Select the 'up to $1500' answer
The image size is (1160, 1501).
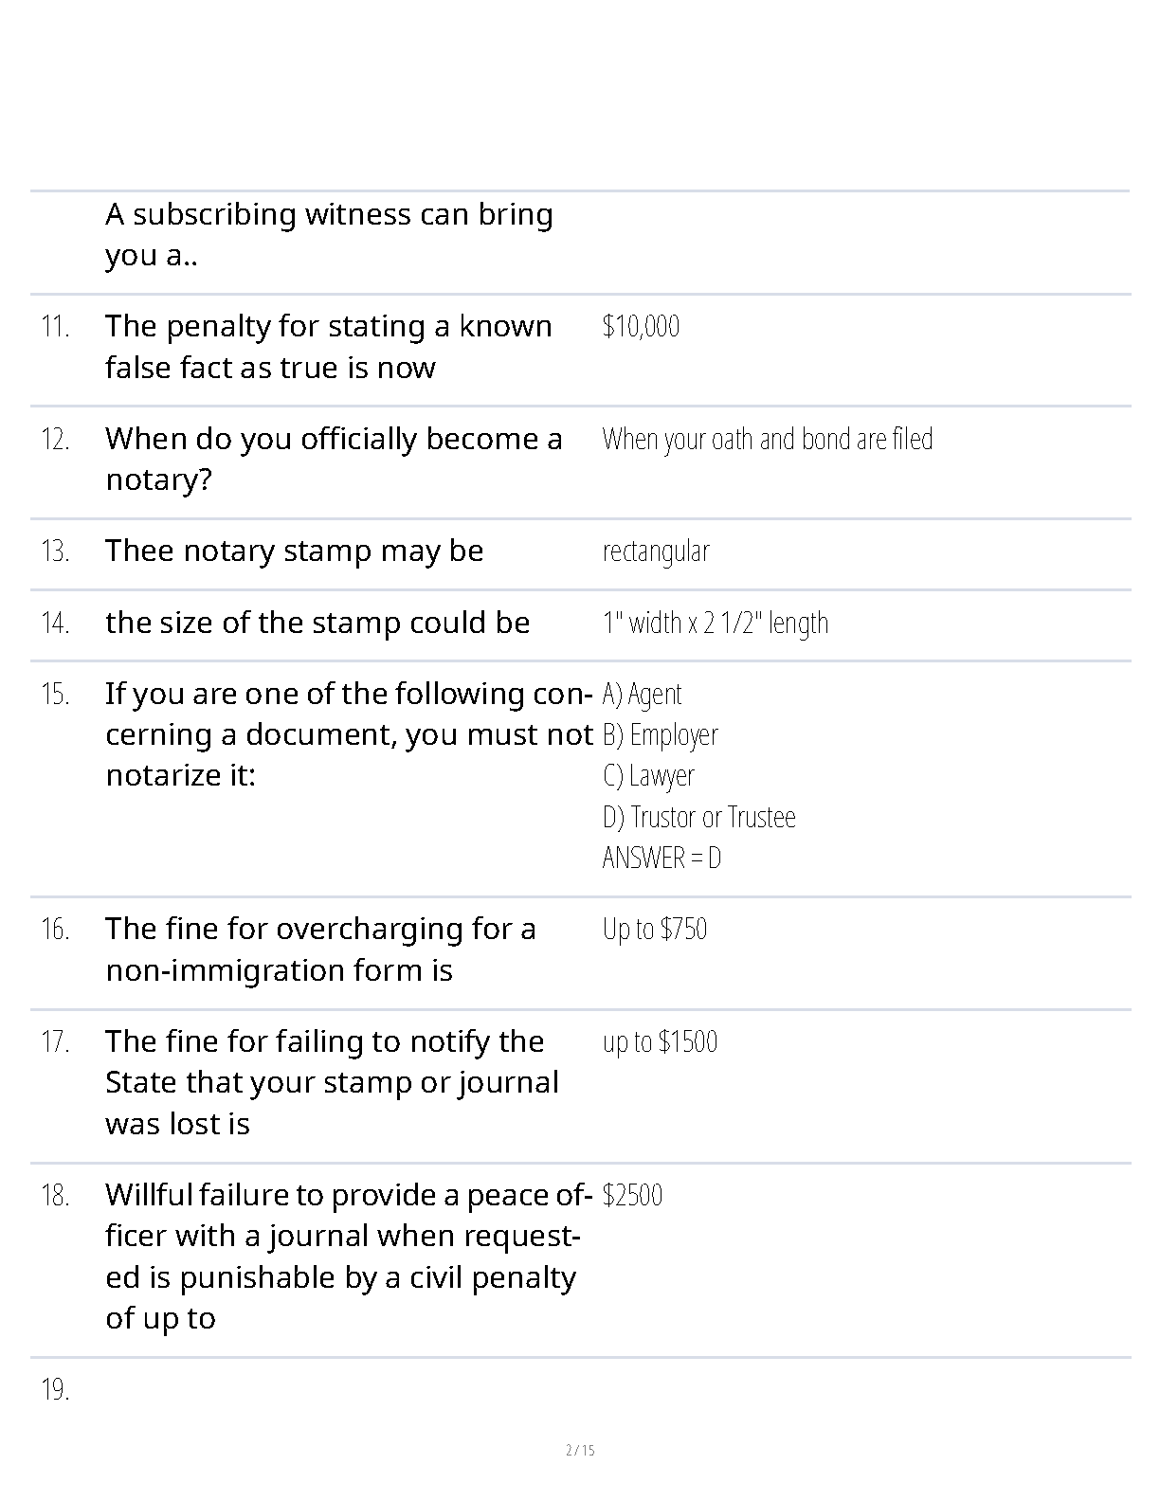(x=660, y=1041)
